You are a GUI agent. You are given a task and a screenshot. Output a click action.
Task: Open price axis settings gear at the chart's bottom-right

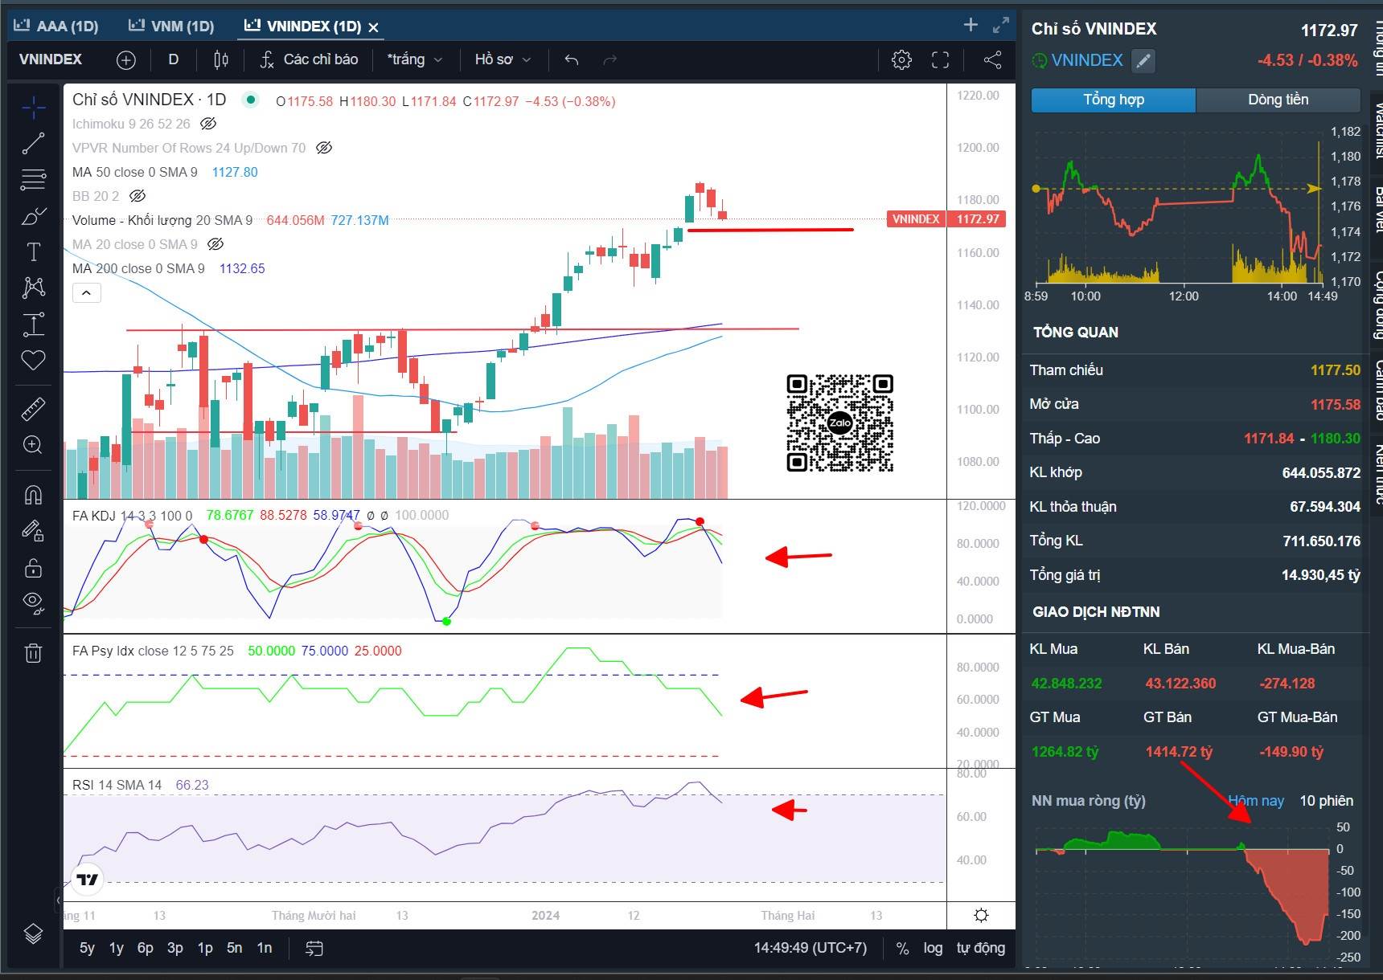click(981, 915)
